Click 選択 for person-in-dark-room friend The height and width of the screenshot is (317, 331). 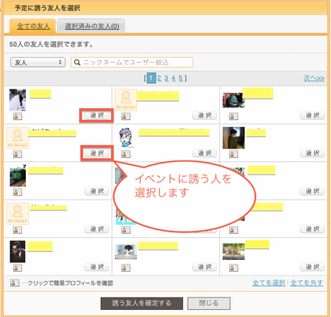(x=312, y=153)
